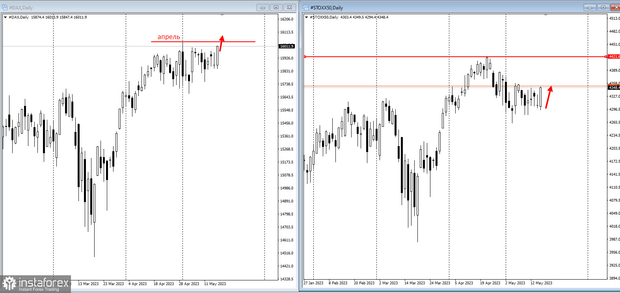Click STOXX50 OHLC readout '4303.4 4349.5 4294.4 4348.4'

pos(364,17)
